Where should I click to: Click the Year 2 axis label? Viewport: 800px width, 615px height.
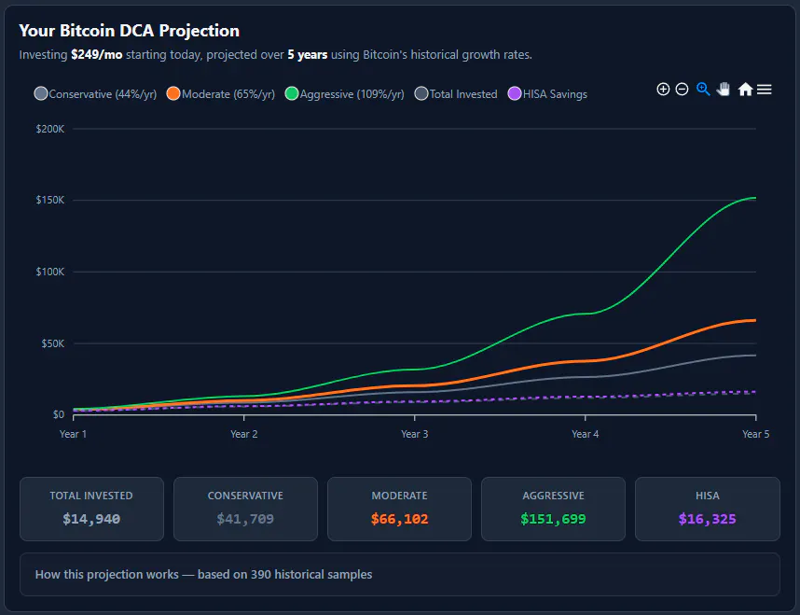click(244, 434)
